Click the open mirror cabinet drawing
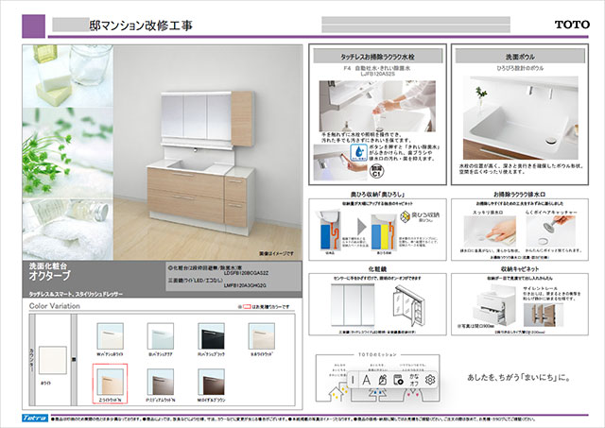The image size is (605, 428). pos(409,306)
